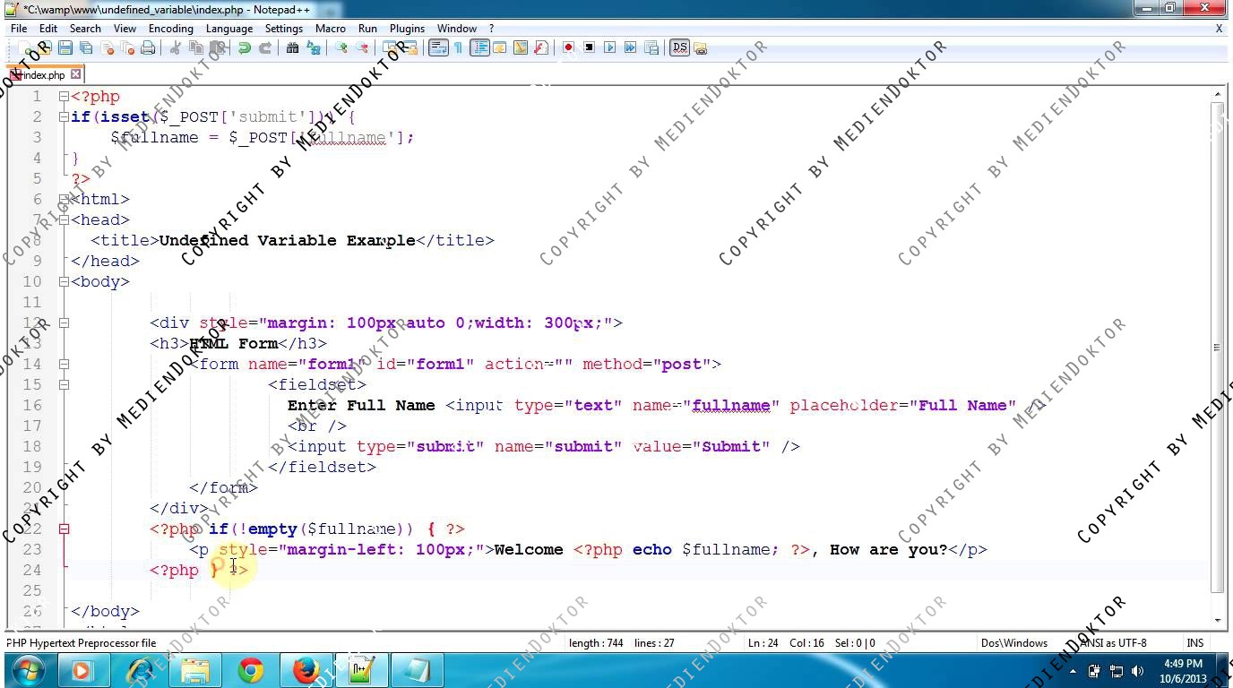Image resolution: width=1233 pixels, height=688 pixels.
Task: Cut selection with the scissors icon
Action: [x=176, y=47]
